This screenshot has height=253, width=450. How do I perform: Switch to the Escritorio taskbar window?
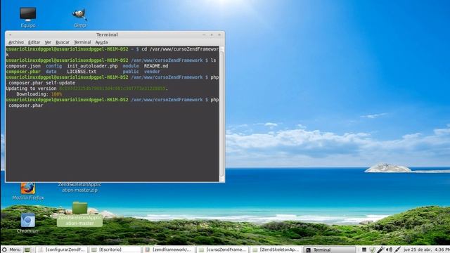pos(115,249)
